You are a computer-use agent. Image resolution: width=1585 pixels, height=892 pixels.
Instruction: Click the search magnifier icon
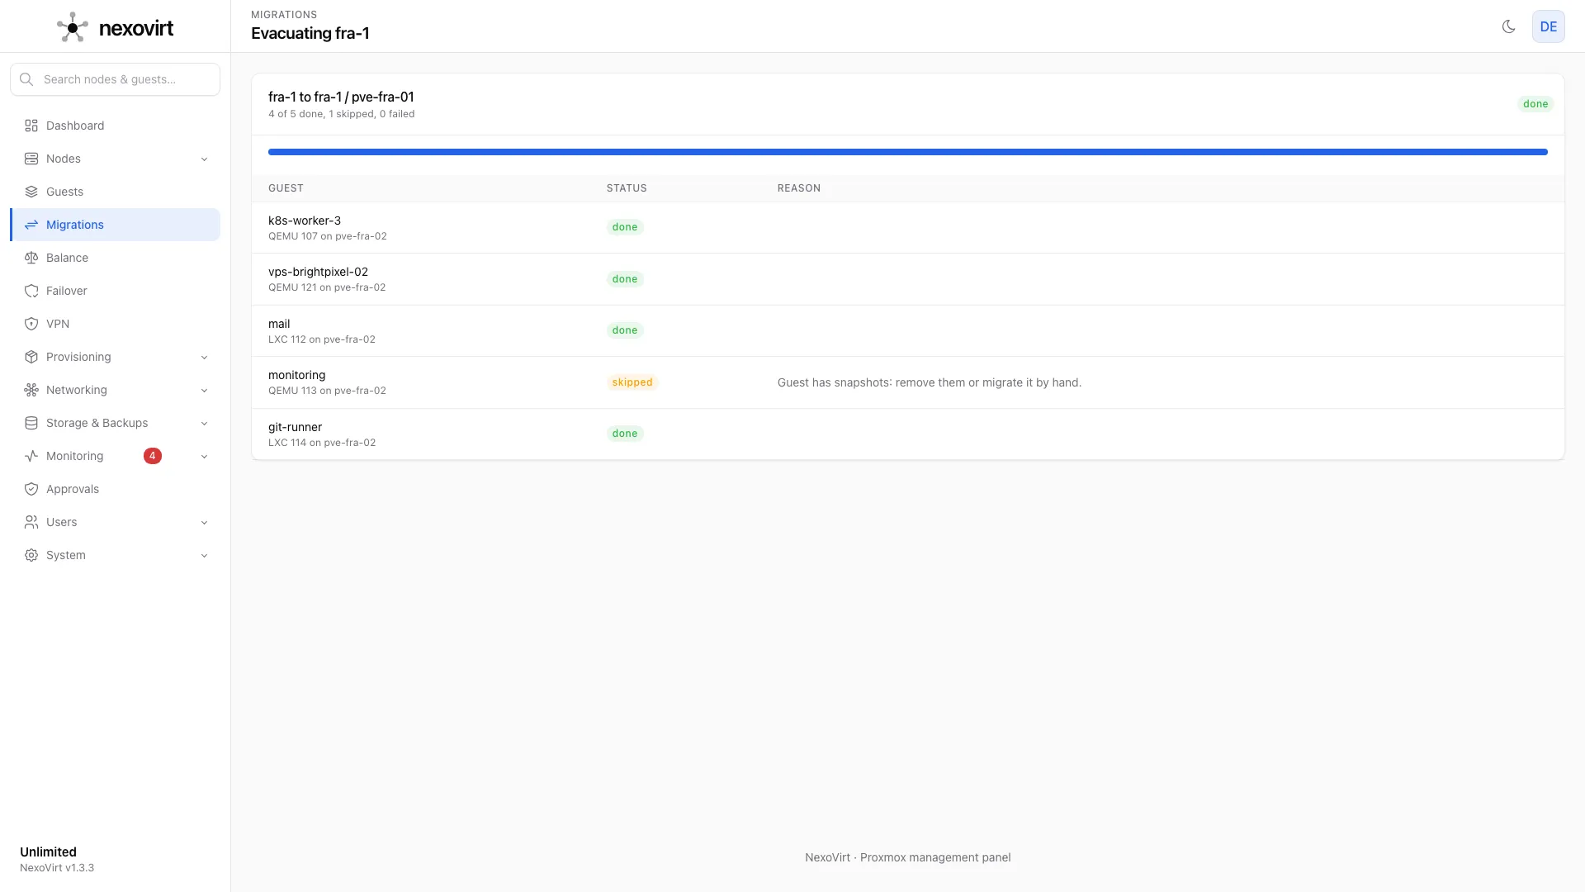tap(26, 79)
